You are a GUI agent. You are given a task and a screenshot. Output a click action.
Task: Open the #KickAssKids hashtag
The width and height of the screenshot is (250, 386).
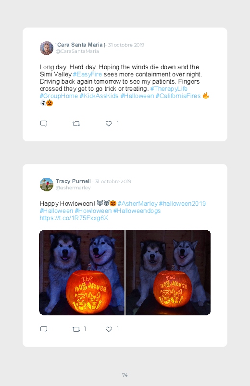99,96
